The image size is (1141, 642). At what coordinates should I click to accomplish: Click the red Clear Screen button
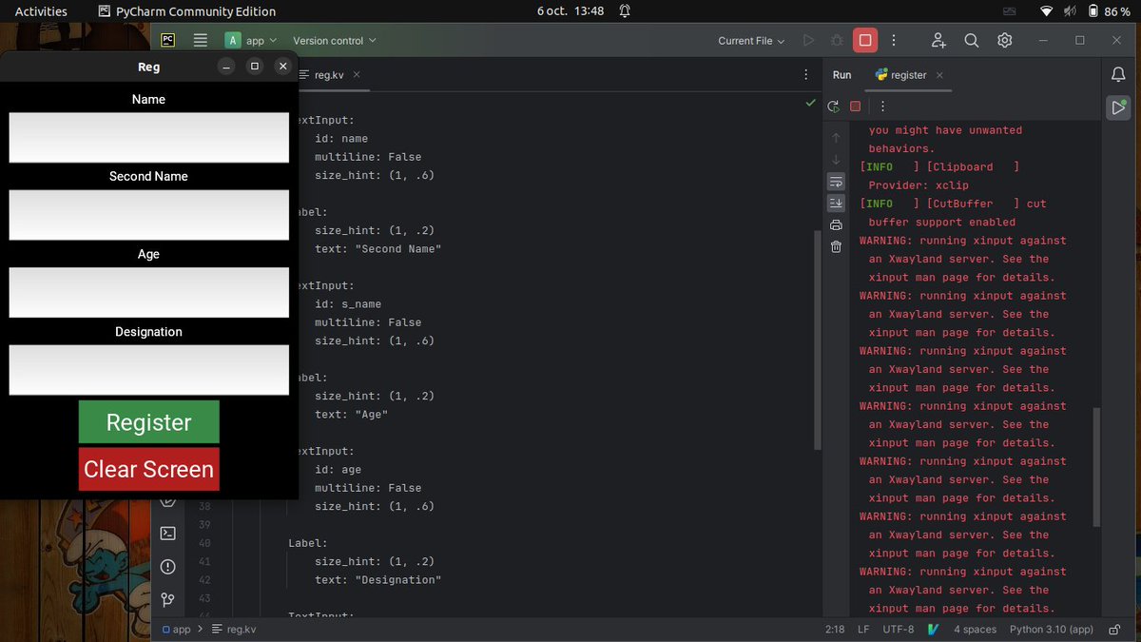coord(149,469)
